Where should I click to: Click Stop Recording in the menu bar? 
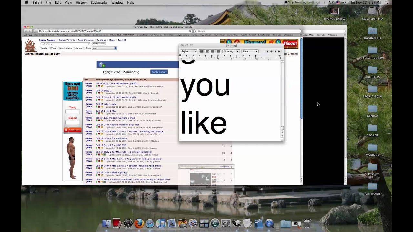[x=295, y=2]
